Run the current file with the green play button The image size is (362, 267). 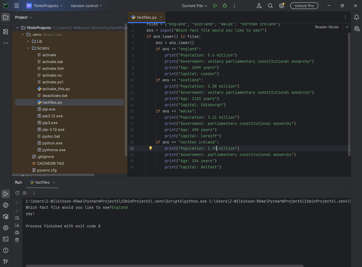tap(215, 6)
